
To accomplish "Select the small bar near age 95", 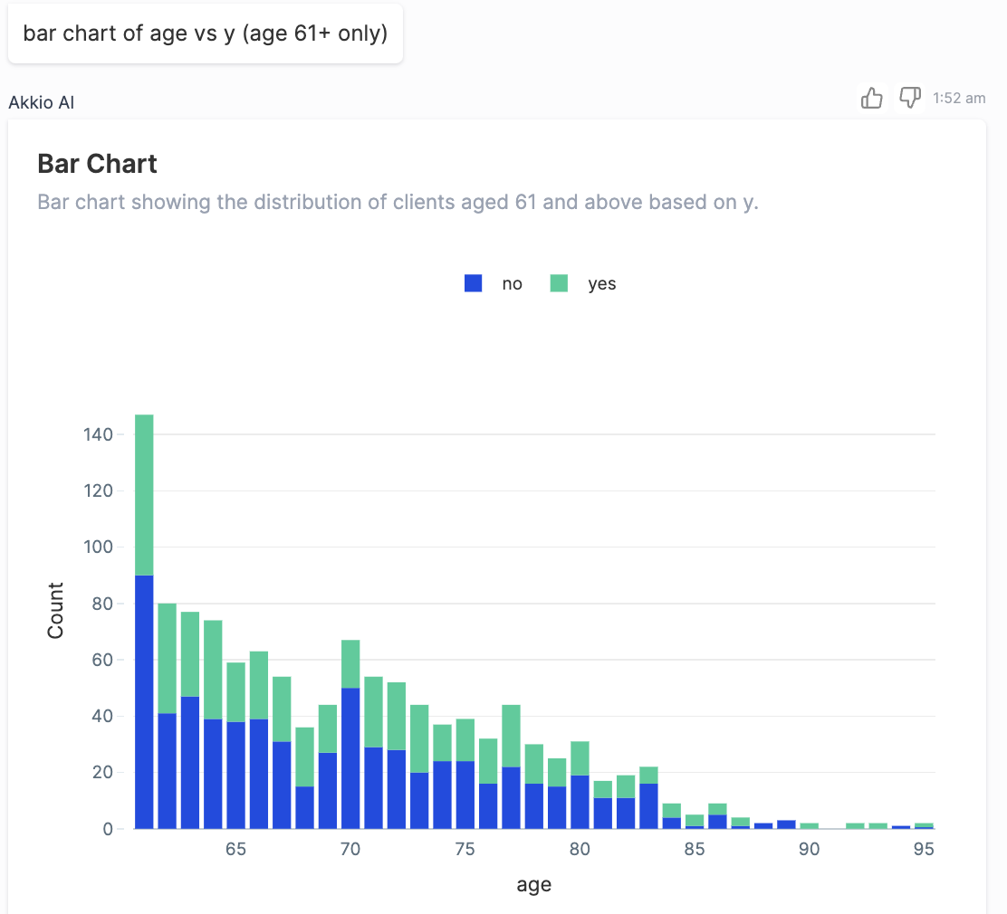I will pyautogui.click(x=923, y=824).
